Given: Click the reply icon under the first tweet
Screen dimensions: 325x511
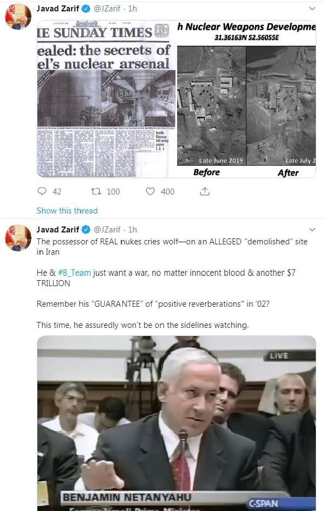Looking at the screenshot, I should (x=42, y=191).
